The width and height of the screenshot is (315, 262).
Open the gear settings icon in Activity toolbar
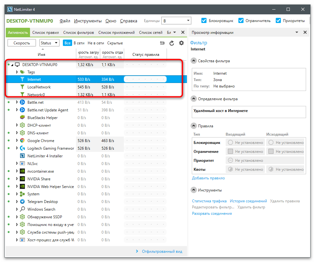(181, 43)
